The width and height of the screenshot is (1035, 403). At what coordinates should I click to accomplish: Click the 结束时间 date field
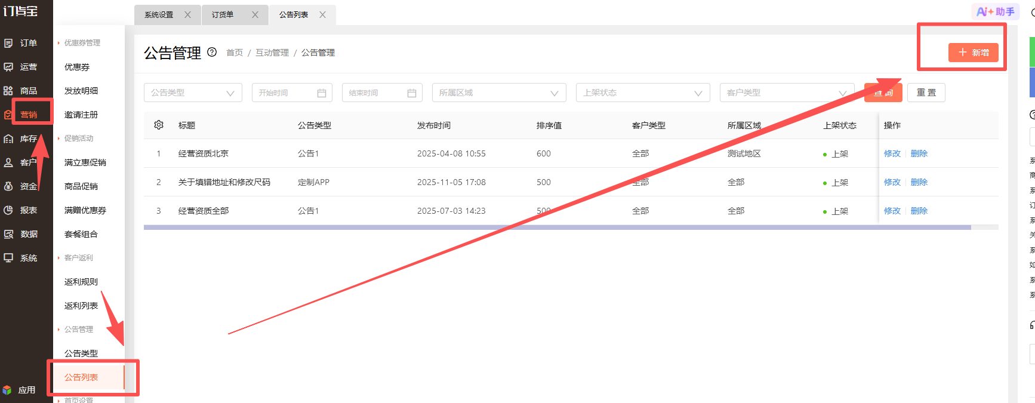[x=382, y=93]
